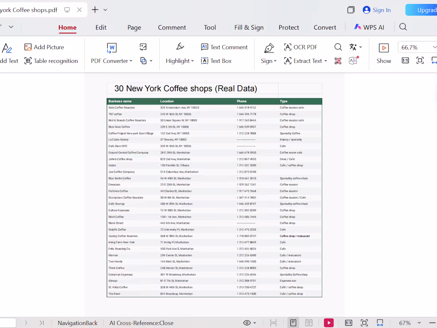Click the translate icon
Viewport: 437px width, 328px height.
click(x=353, y=47)
